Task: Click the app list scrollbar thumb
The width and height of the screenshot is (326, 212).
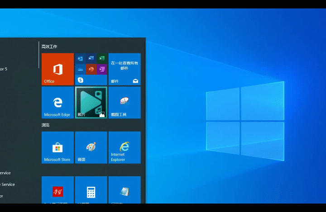Action: coord(38,55)
